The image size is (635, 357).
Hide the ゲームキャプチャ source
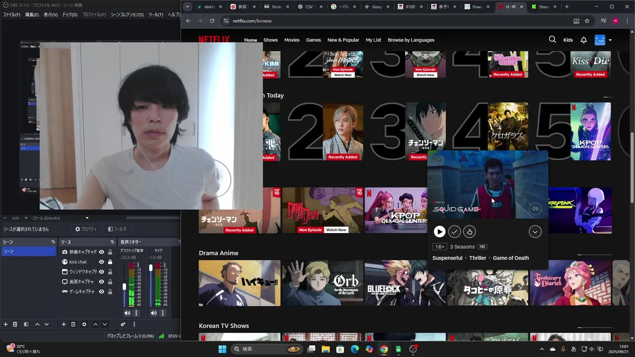(x=101, y=292)
